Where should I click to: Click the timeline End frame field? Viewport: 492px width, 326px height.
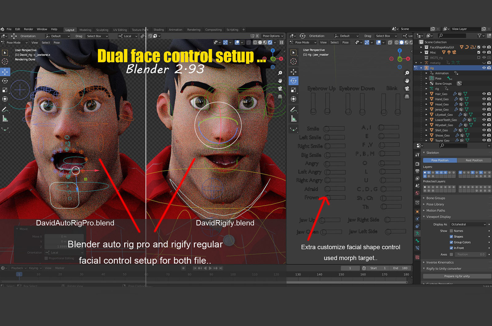(x=401, y=268)
